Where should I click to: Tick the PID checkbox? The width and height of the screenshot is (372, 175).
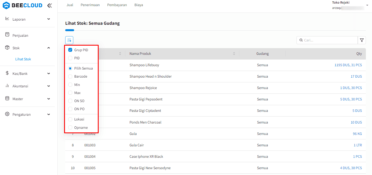point(70,58)
